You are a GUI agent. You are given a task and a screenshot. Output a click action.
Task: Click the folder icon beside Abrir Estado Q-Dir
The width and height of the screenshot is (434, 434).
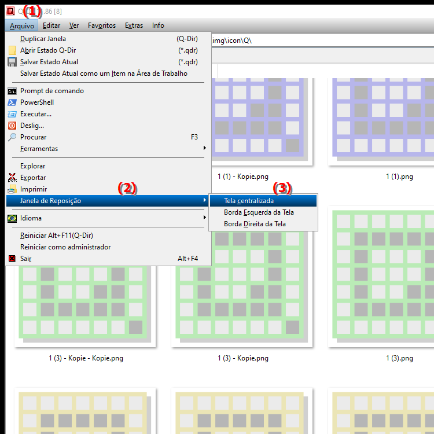[x=12, y=50]
